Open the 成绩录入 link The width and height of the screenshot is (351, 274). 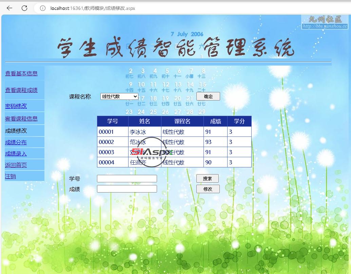point(16,154)
